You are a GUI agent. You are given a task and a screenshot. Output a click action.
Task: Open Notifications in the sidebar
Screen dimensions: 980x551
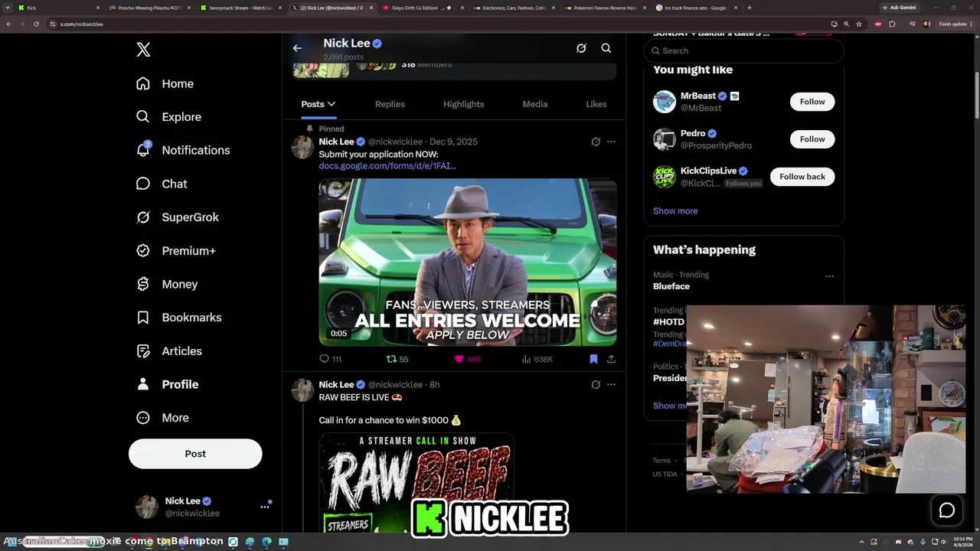coord(182,150)
